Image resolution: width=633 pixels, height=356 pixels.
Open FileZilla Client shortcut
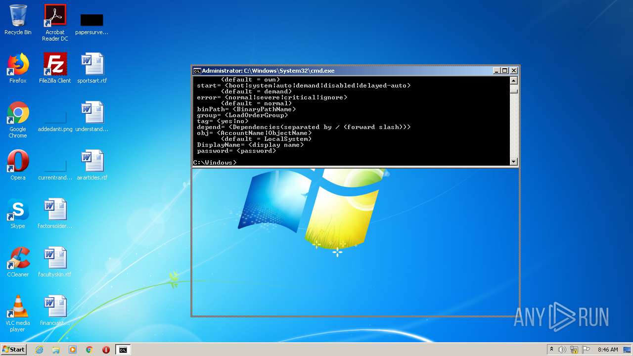[55, 68]
